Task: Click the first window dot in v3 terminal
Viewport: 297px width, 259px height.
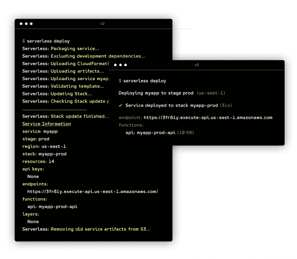Action: click(x=116, y=65)
